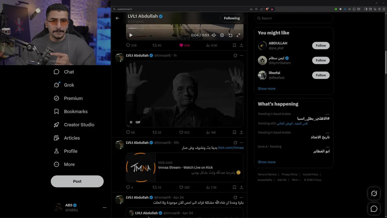Go to Profile in the sidebar
Viewport: 387px width, 218px height.
tap(65, 151)
